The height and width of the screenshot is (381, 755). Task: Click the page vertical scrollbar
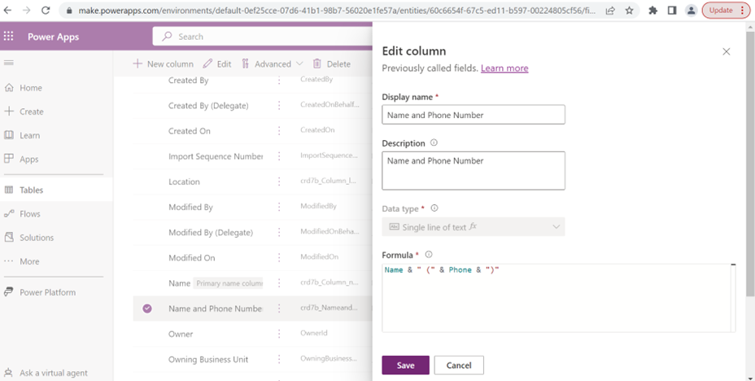tap(750, 164)
